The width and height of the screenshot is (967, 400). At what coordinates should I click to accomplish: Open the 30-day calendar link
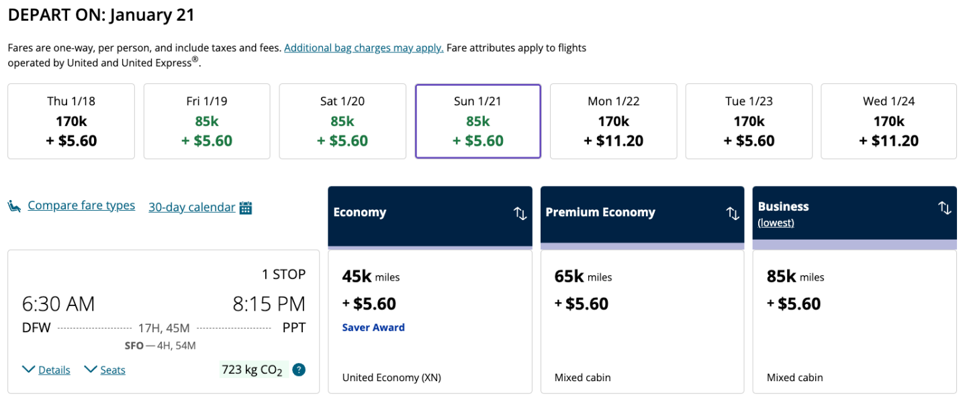[x=191, y=207]
